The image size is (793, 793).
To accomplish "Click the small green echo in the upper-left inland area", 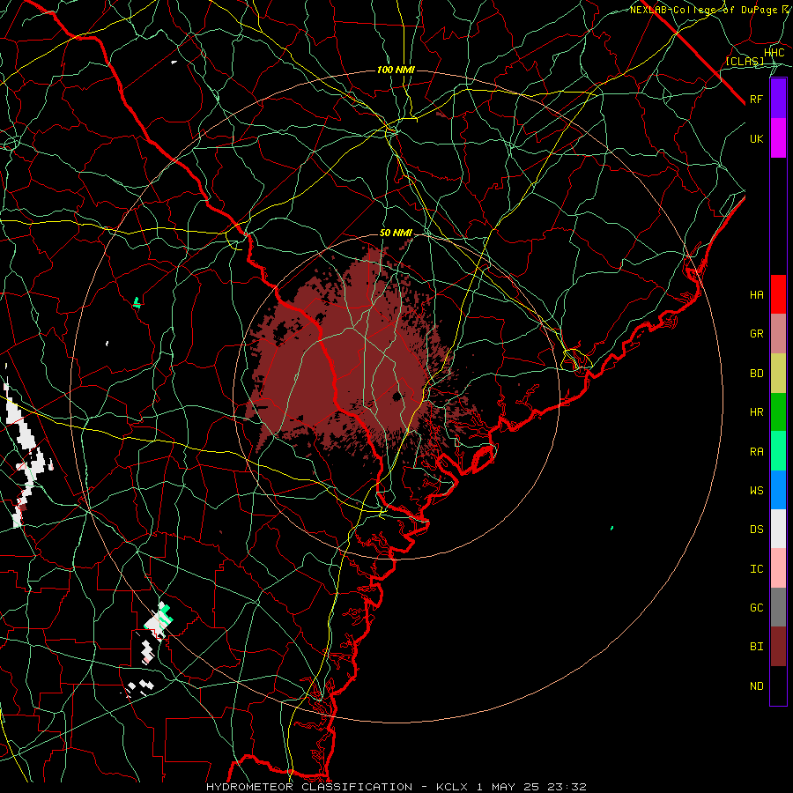I will [137, 303].
